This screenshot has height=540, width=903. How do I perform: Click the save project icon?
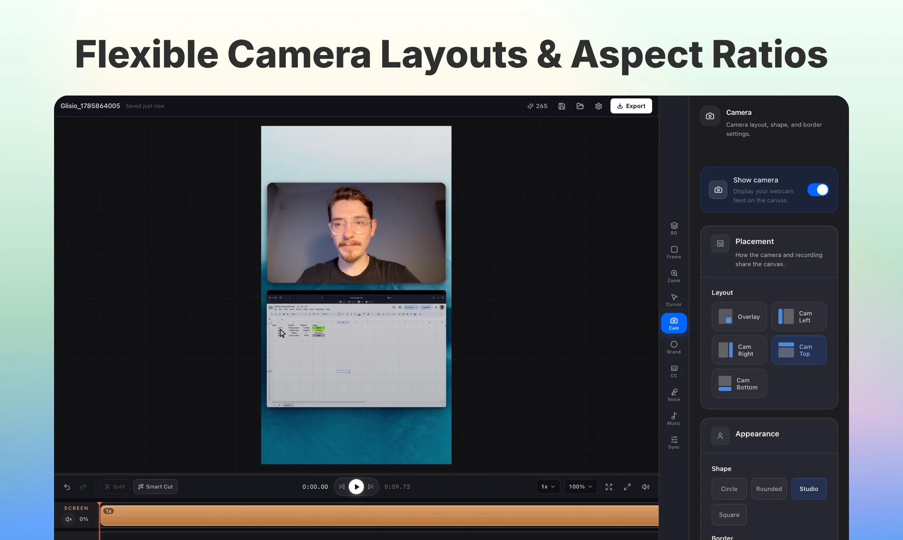coord(561,106)
